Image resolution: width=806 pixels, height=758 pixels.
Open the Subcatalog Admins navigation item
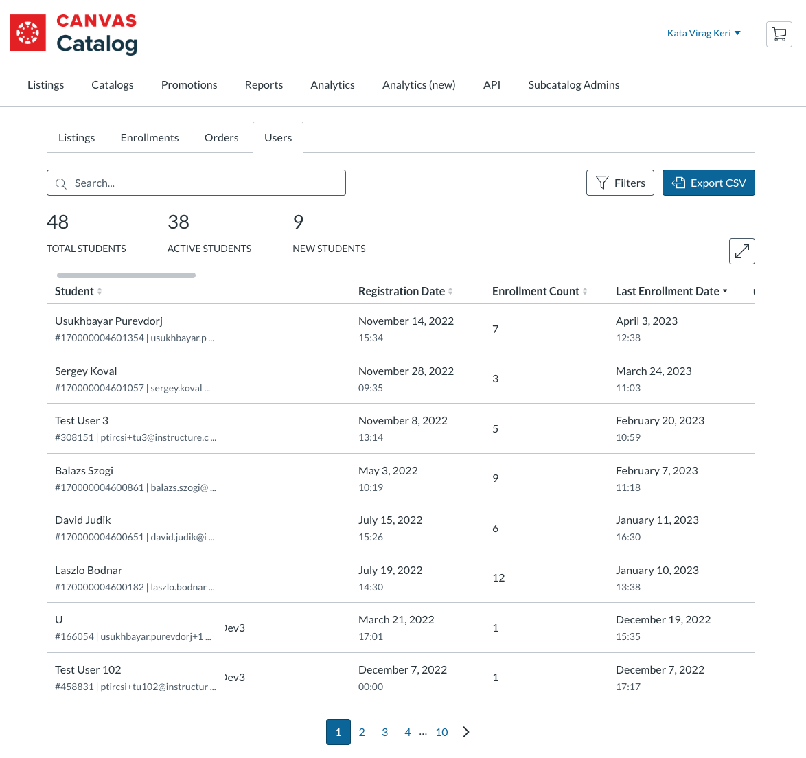(574, 84)
